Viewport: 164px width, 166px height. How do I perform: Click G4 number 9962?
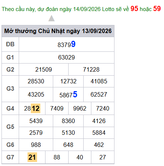coord(80,108)
